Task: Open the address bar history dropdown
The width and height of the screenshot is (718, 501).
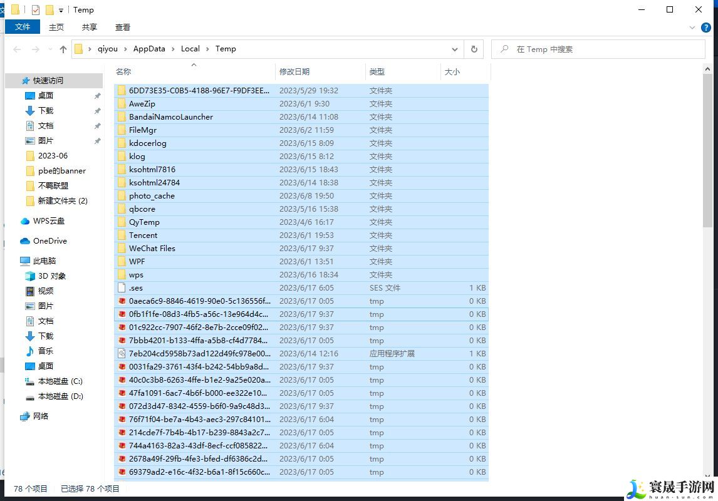Action: [x=455, y=49]
